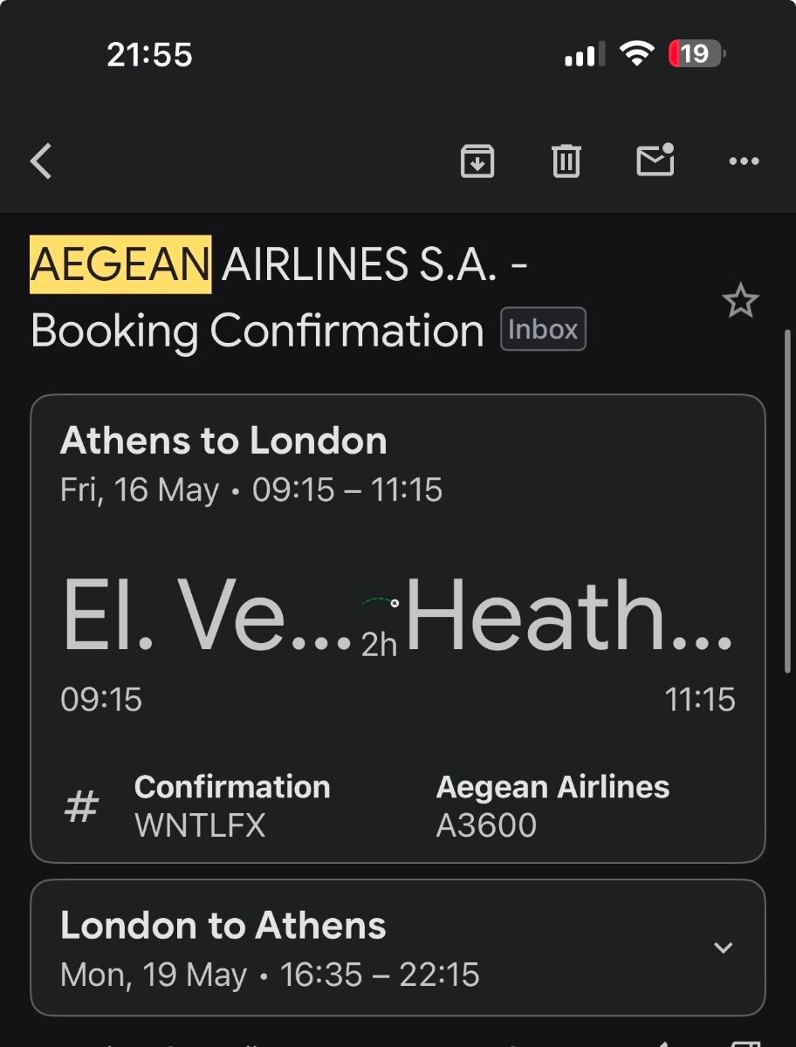Tap the back arrow to return to inbox
The width and height of the screenshot is (796, 1047).
click(41, 161)
